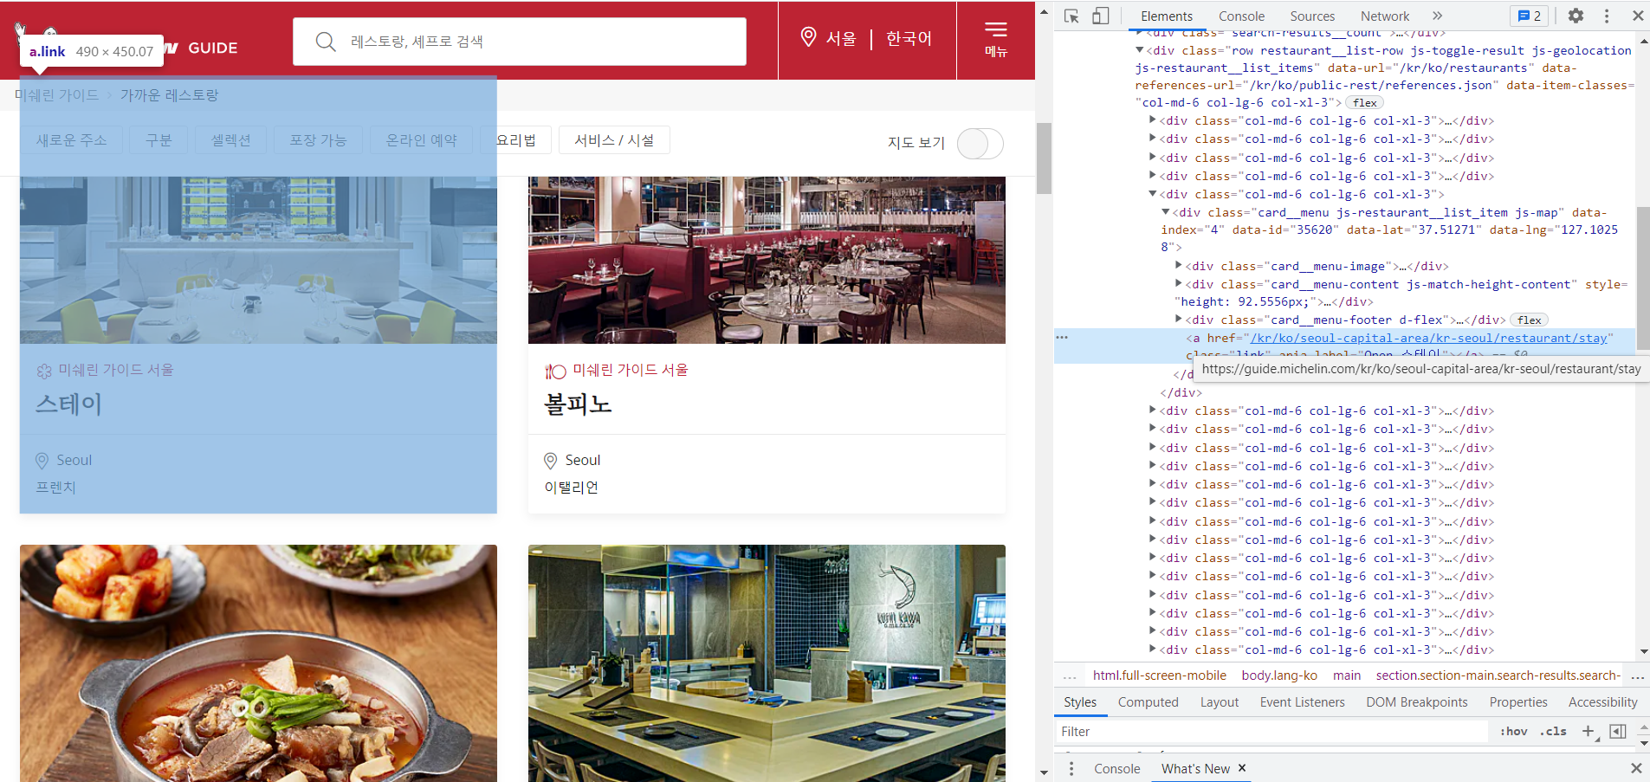Open the Layout tab
This screenshot has width=1650, height=782.
(x=1219, y=702)
